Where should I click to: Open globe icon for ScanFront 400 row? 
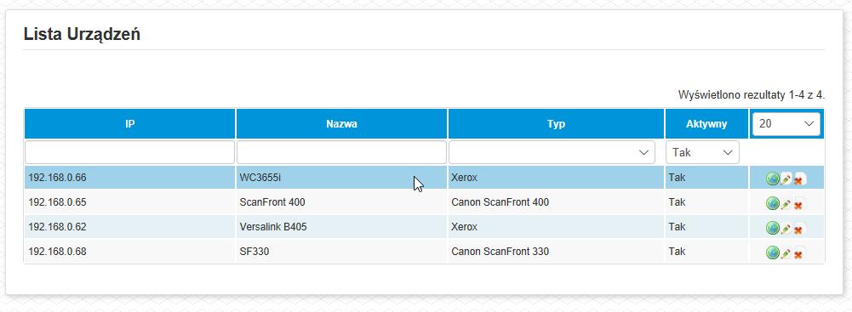click(772, 204)
